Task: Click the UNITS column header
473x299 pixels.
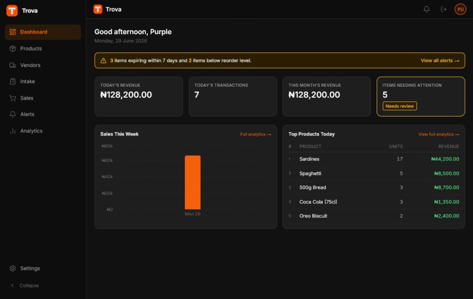Action: [x=396, y=147]
